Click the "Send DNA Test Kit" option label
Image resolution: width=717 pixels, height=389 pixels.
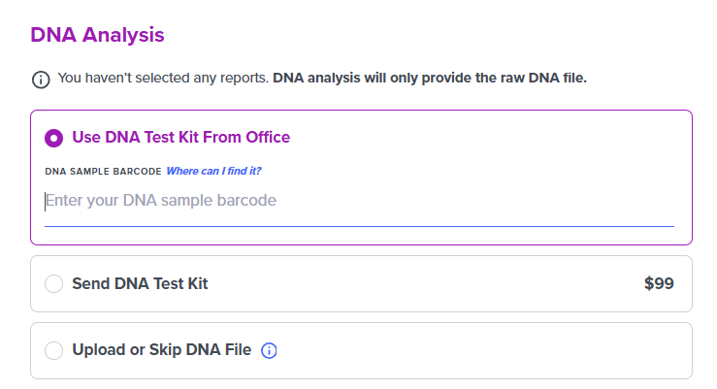[x=140, y=284]
